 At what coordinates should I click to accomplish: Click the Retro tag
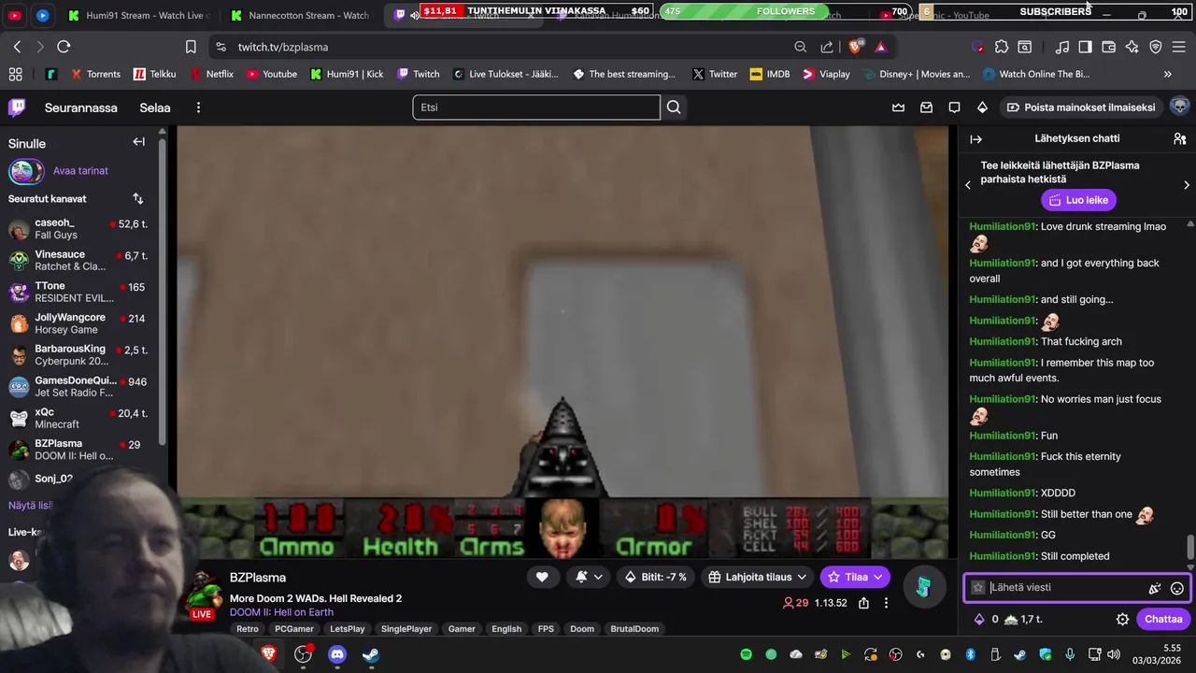[x=248, y=629]
